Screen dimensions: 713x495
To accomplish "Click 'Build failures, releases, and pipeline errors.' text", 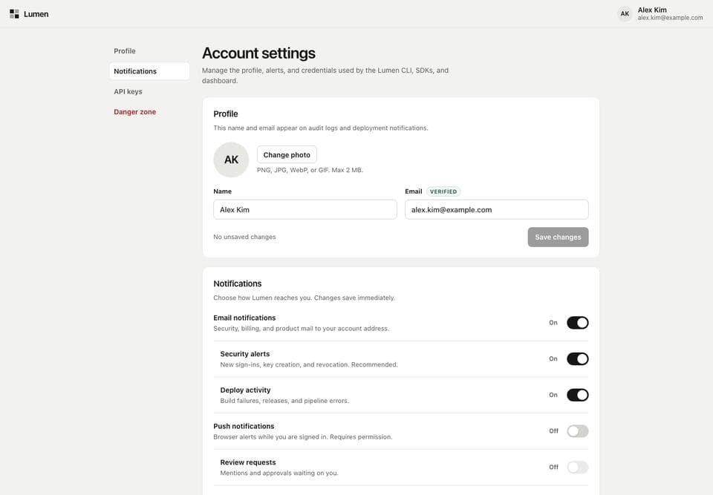I will coord(284,401).
